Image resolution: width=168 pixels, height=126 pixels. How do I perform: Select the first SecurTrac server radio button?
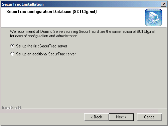pos(12,46)
